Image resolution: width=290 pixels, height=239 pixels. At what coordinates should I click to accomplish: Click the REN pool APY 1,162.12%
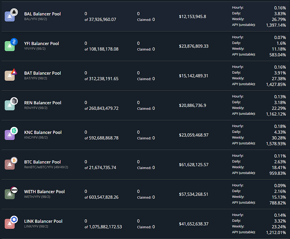click(x=276, y=114)
